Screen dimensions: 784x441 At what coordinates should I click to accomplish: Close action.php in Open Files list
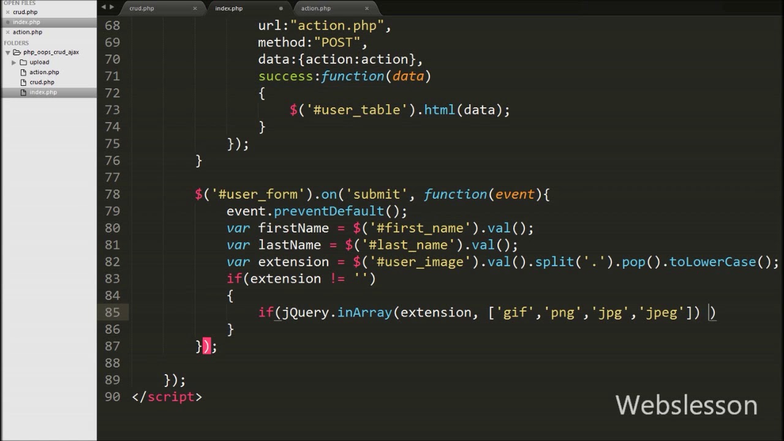(7, 32)
